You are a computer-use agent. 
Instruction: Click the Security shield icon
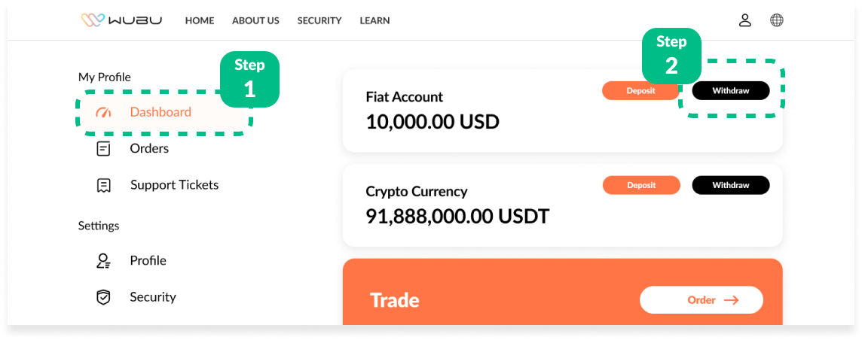104,297
